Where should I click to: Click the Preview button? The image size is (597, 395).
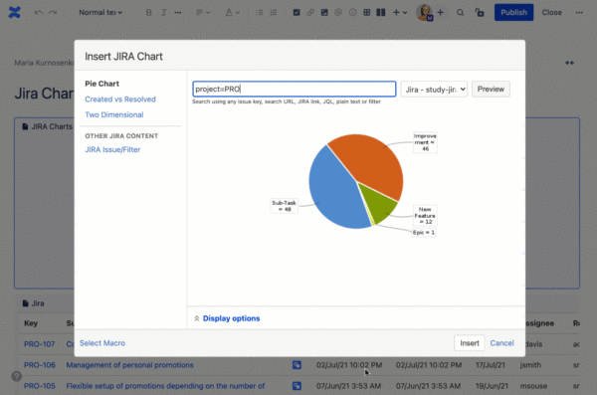coord(491,89)
